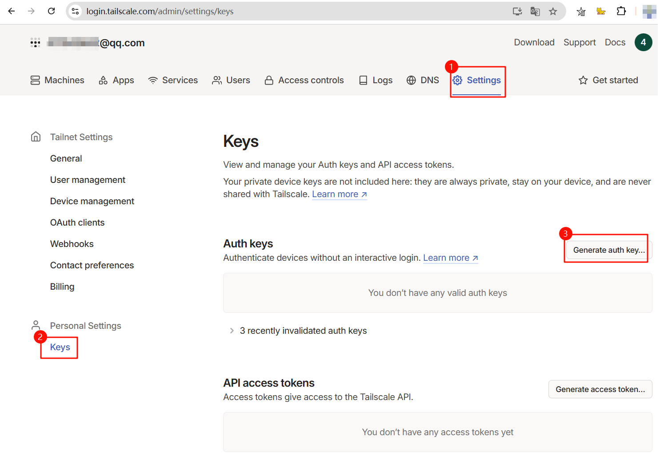Expand 3 recently invalidated auth keys
The image size is (660, 461).
[x=298, y=331]
